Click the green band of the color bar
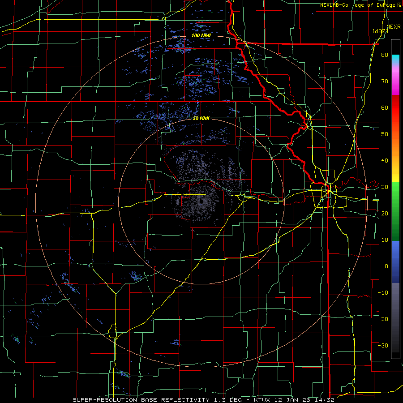The width and height of the screenshot is (403, 403). tap(395, 211)
